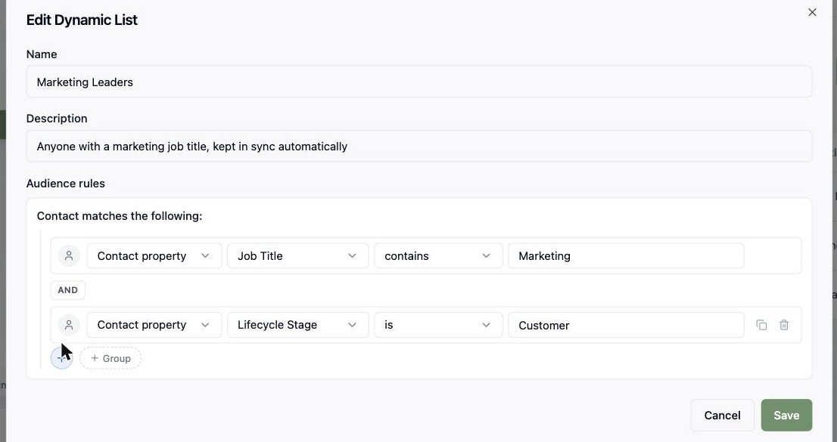Image resolution: width=837 pixels, height=442 pixels.
Task: Click the Marketing value field
Action: (x=626, y=256)
